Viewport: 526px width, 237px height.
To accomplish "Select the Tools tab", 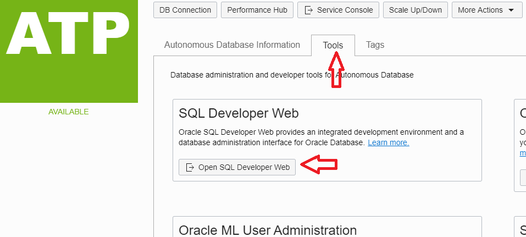I will coord(333,45).
